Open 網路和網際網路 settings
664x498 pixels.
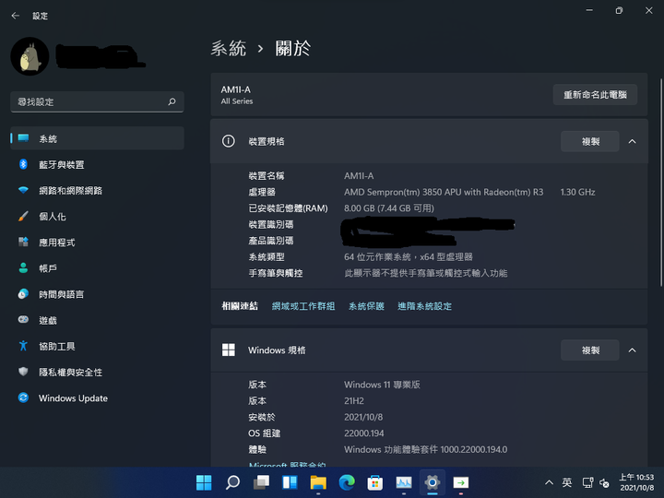(x=97, y=190)
